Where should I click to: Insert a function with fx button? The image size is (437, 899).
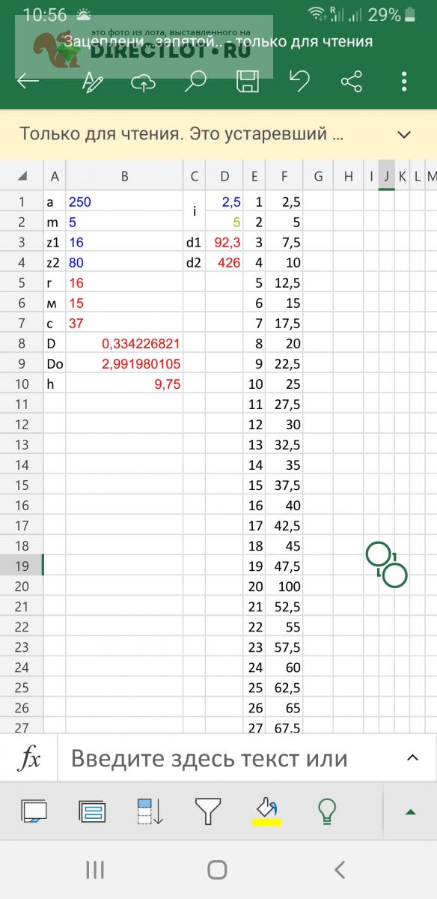click(29, 759)
